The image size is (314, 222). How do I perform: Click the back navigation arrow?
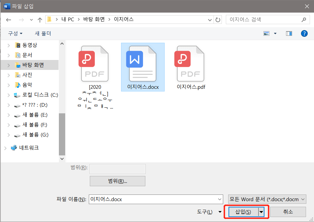tap(9, 20)
